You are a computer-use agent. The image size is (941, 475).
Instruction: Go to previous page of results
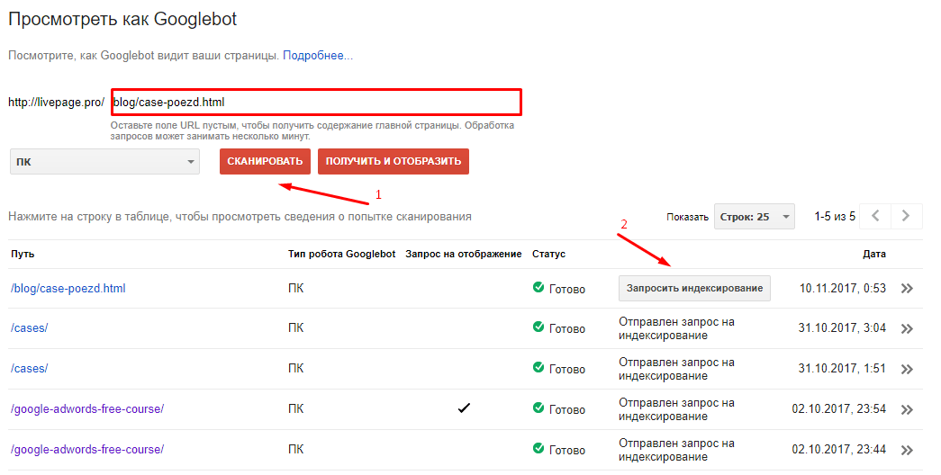(x=876, y=216)
